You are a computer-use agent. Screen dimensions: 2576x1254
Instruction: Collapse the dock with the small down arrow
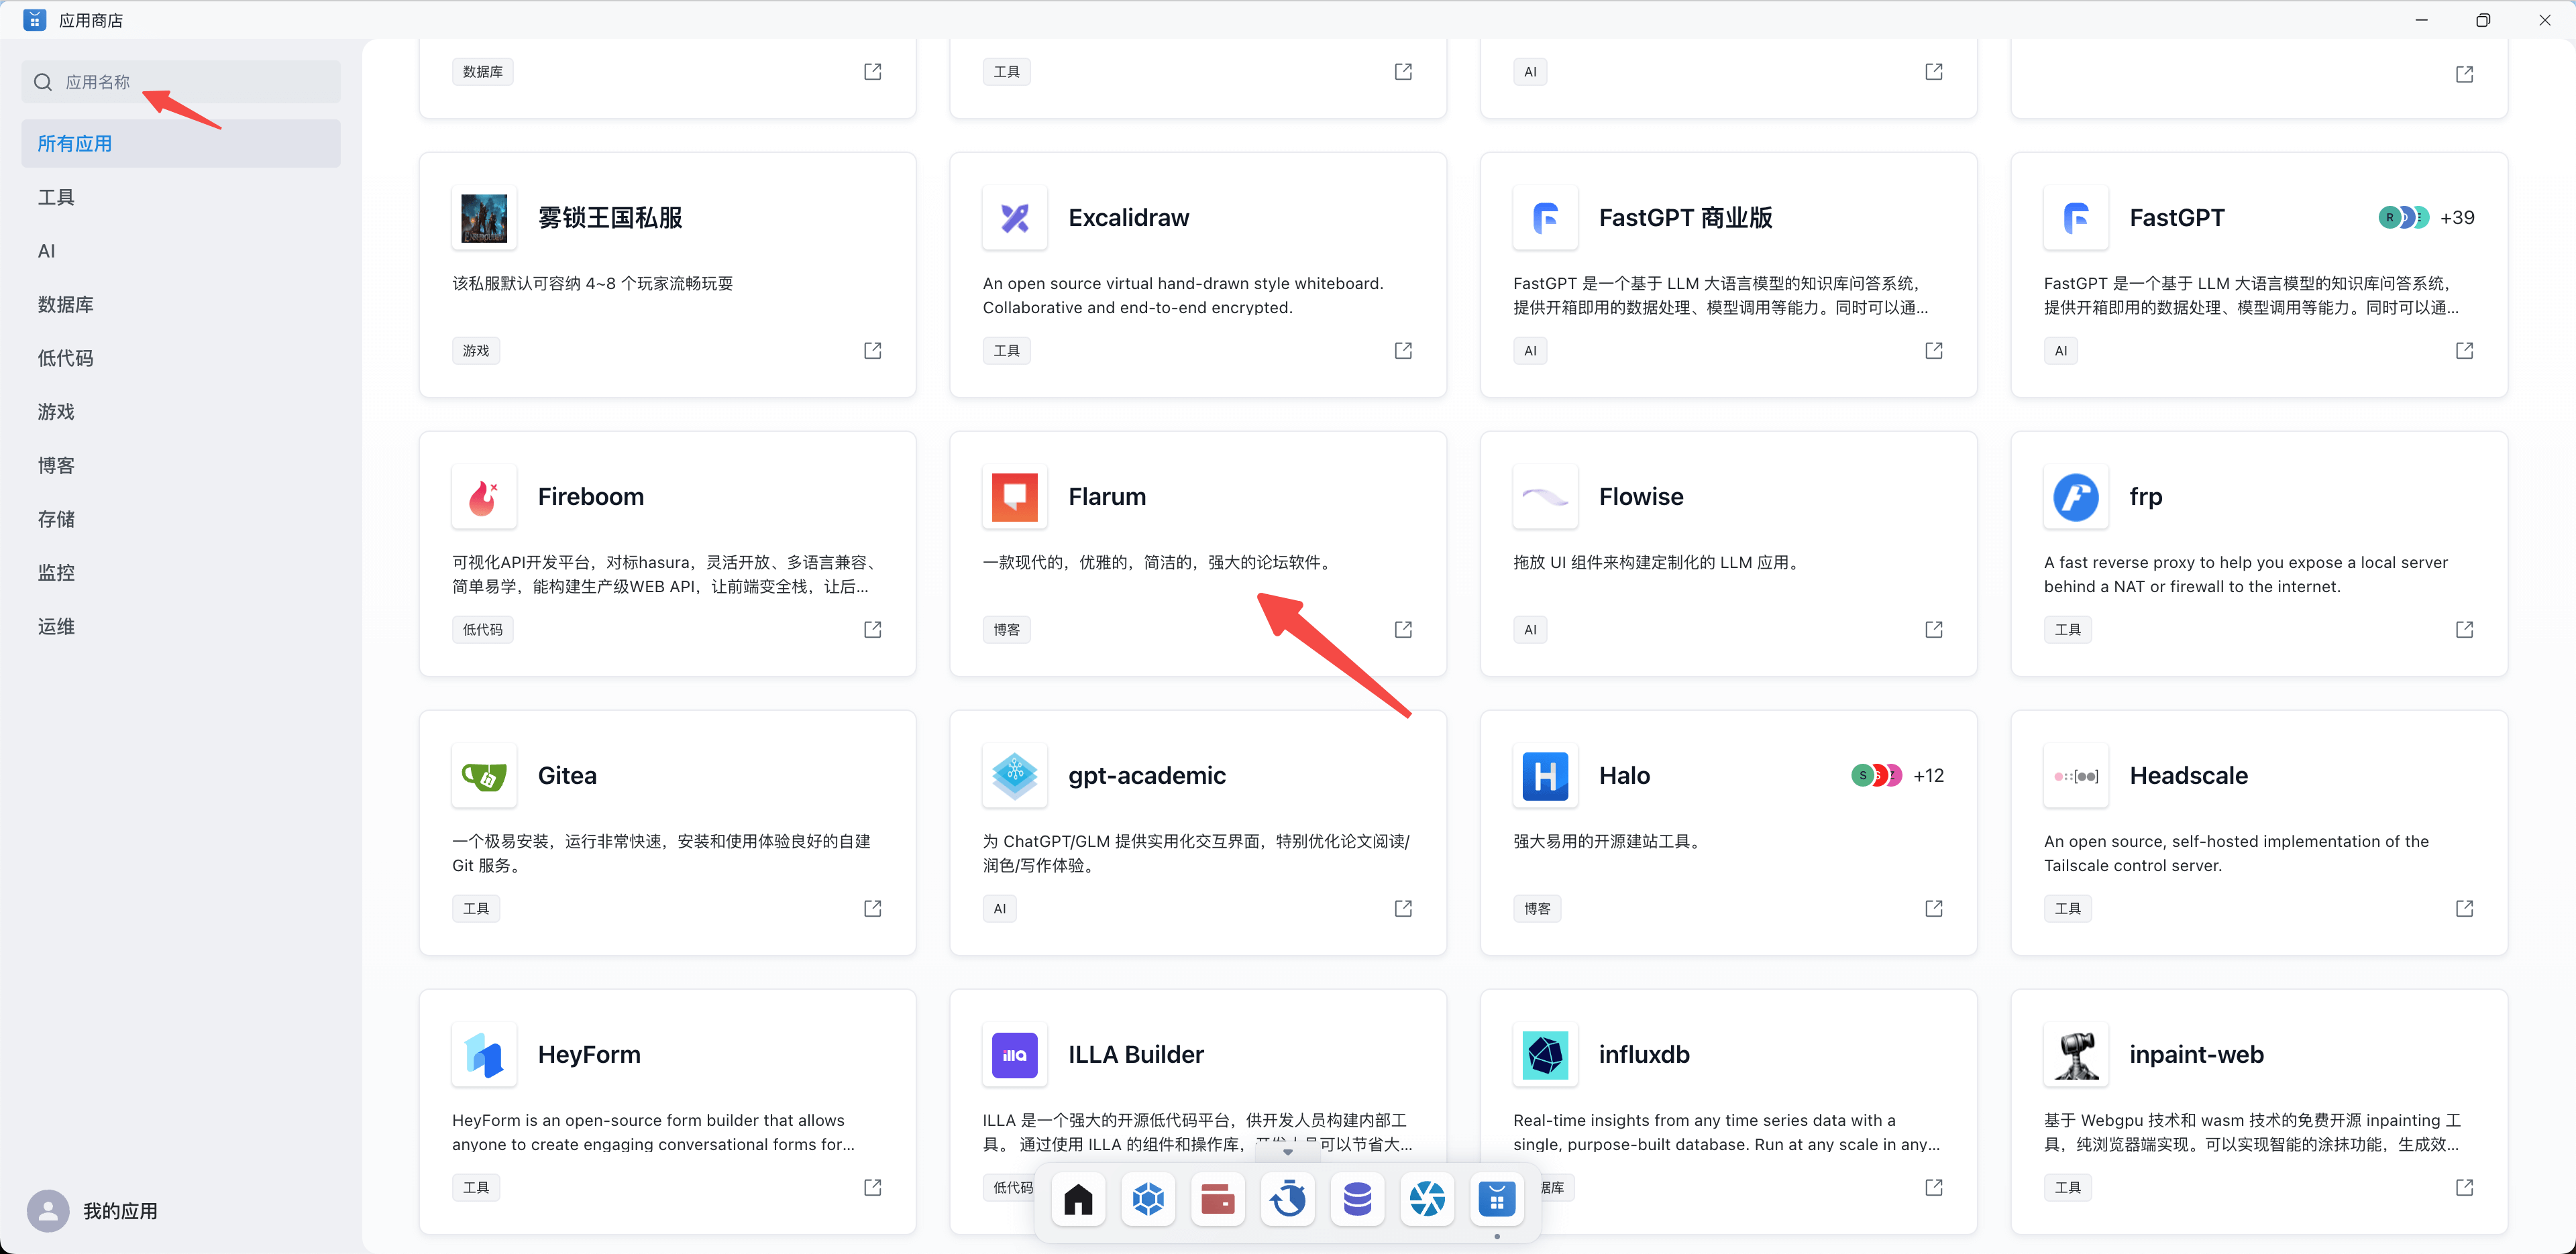[1288, 1152]
